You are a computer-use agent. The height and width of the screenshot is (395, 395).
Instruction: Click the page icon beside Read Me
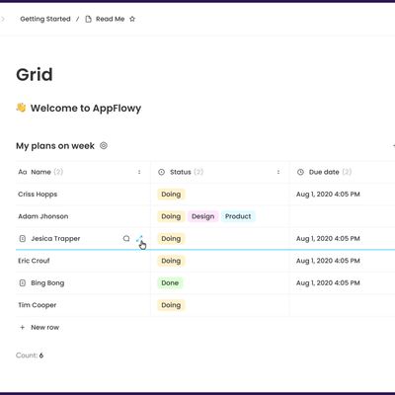[x=88, y=19]
